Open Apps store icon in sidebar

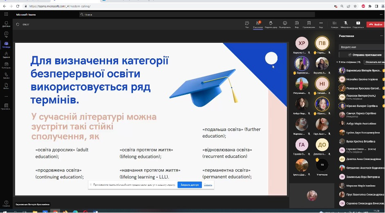pos(6,106)
